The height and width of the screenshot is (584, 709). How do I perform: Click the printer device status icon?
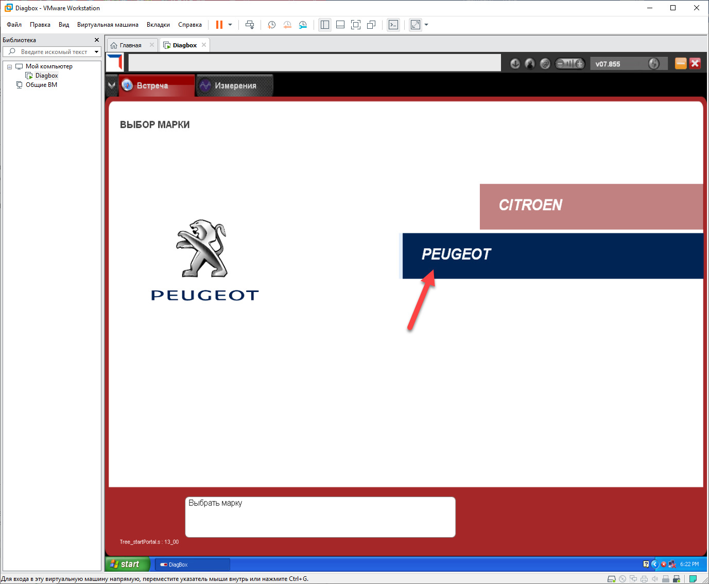point(644,579)
